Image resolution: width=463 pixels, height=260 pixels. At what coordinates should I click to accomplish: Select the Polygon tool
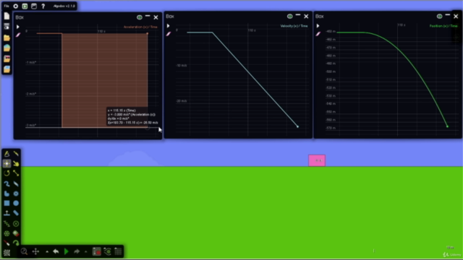click(x=7, y=194)
